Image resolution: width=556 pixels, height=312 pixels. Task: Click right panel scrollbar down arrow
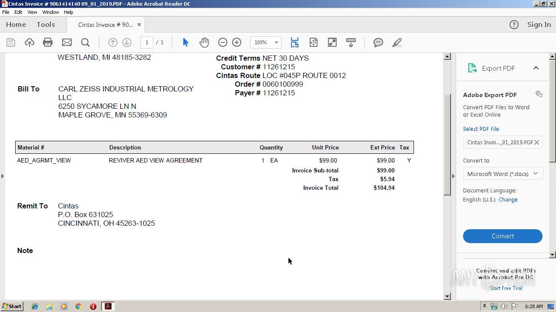click(x=553, y=255)
